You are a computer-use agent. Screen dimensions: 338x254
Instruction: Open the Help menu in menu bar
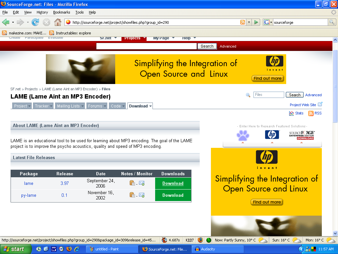pos(92,12)
